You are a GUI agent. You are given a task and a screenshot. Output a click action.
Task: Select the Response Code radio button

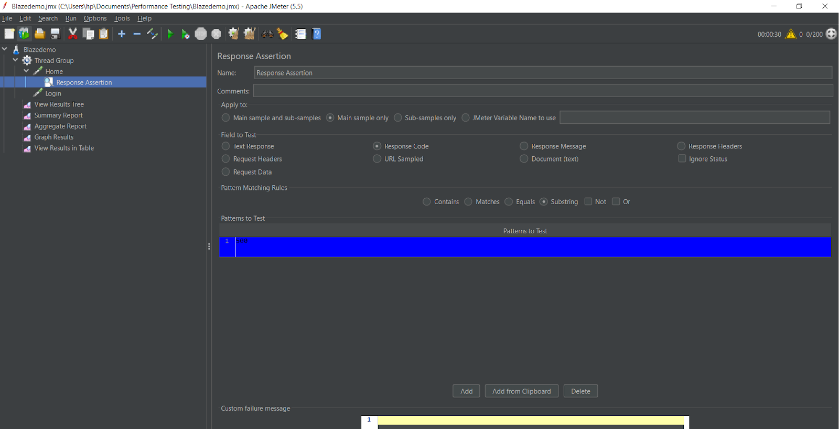click(377, 146)
